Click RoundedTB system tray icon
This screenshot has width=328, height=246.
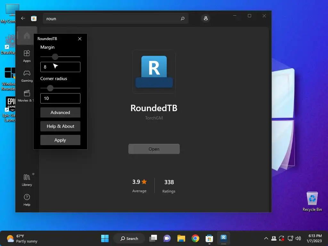coord(274,238)
